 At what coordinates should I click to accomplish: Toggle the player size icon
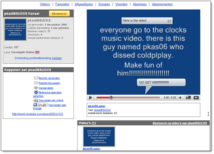point(188,98)
